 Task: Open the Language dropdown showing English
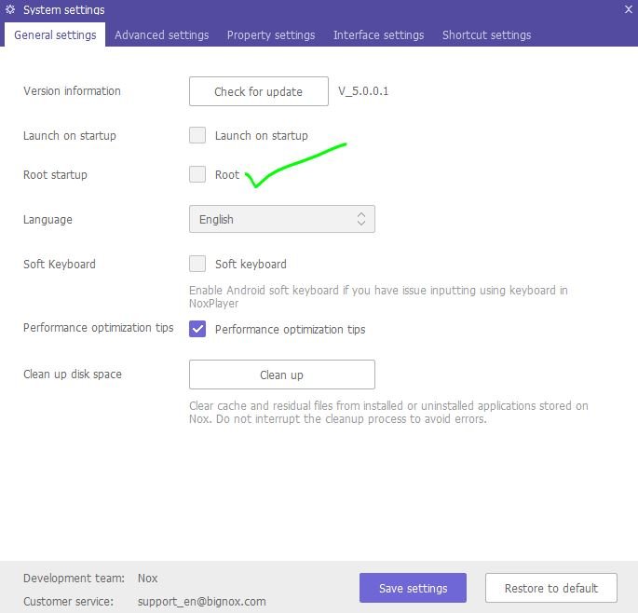click(282, 219)
